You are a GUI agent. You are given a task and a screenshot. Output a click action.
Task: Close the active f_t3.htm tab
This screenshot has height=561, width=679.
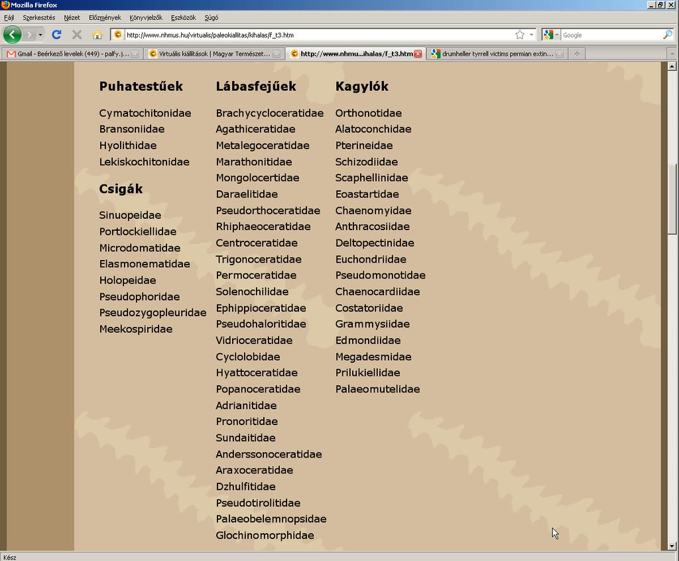[x=418, y=54]
